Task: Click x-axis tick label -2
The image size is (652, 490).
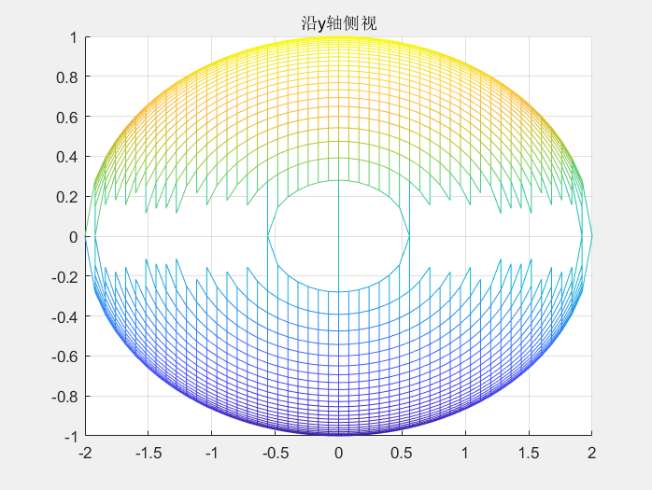Action: 85,453
